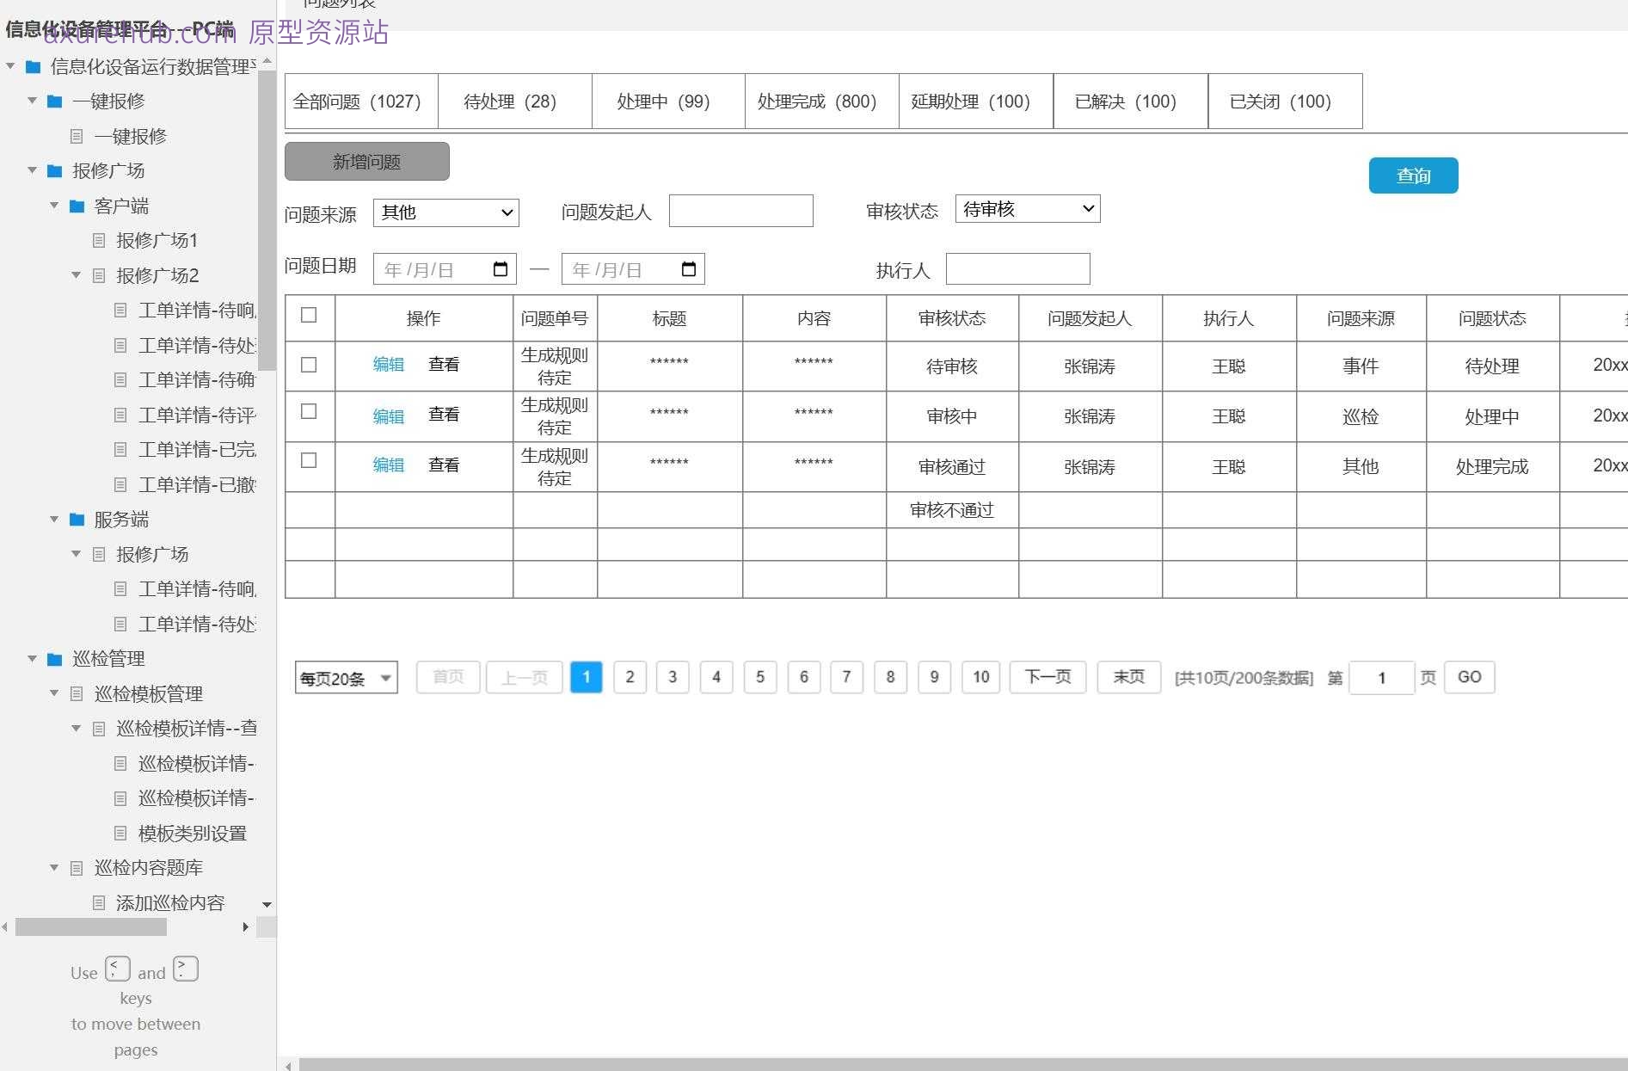The height and width of the screenshot is (1071, 1628).
Task: Click the folder icon beside 巡检管理
Action: [x=55, y=660]
